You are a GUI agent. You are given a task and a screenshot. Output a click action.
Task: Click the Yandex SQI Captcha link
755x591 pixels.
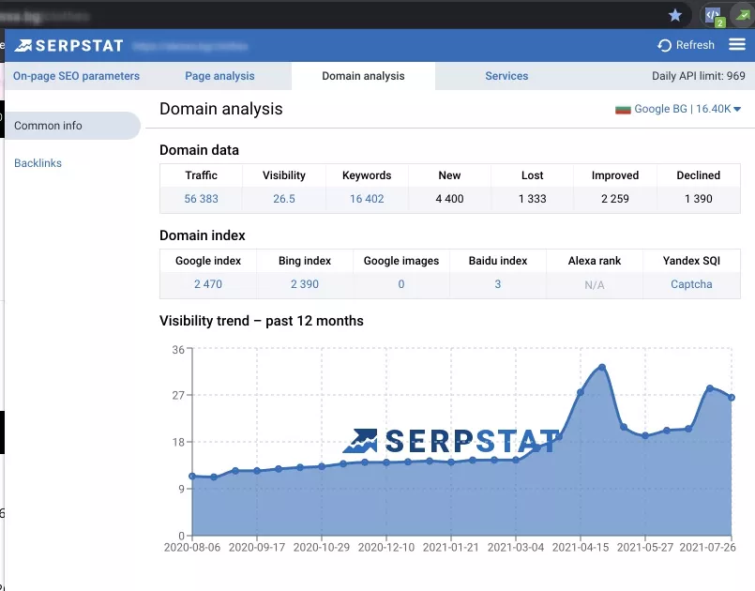pyautogui.click(x=691, y=284)
